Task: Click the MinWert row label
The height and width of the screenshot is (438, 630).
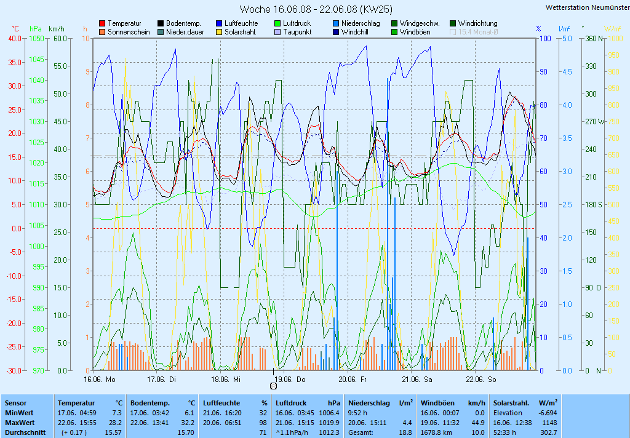Action: 19,413
